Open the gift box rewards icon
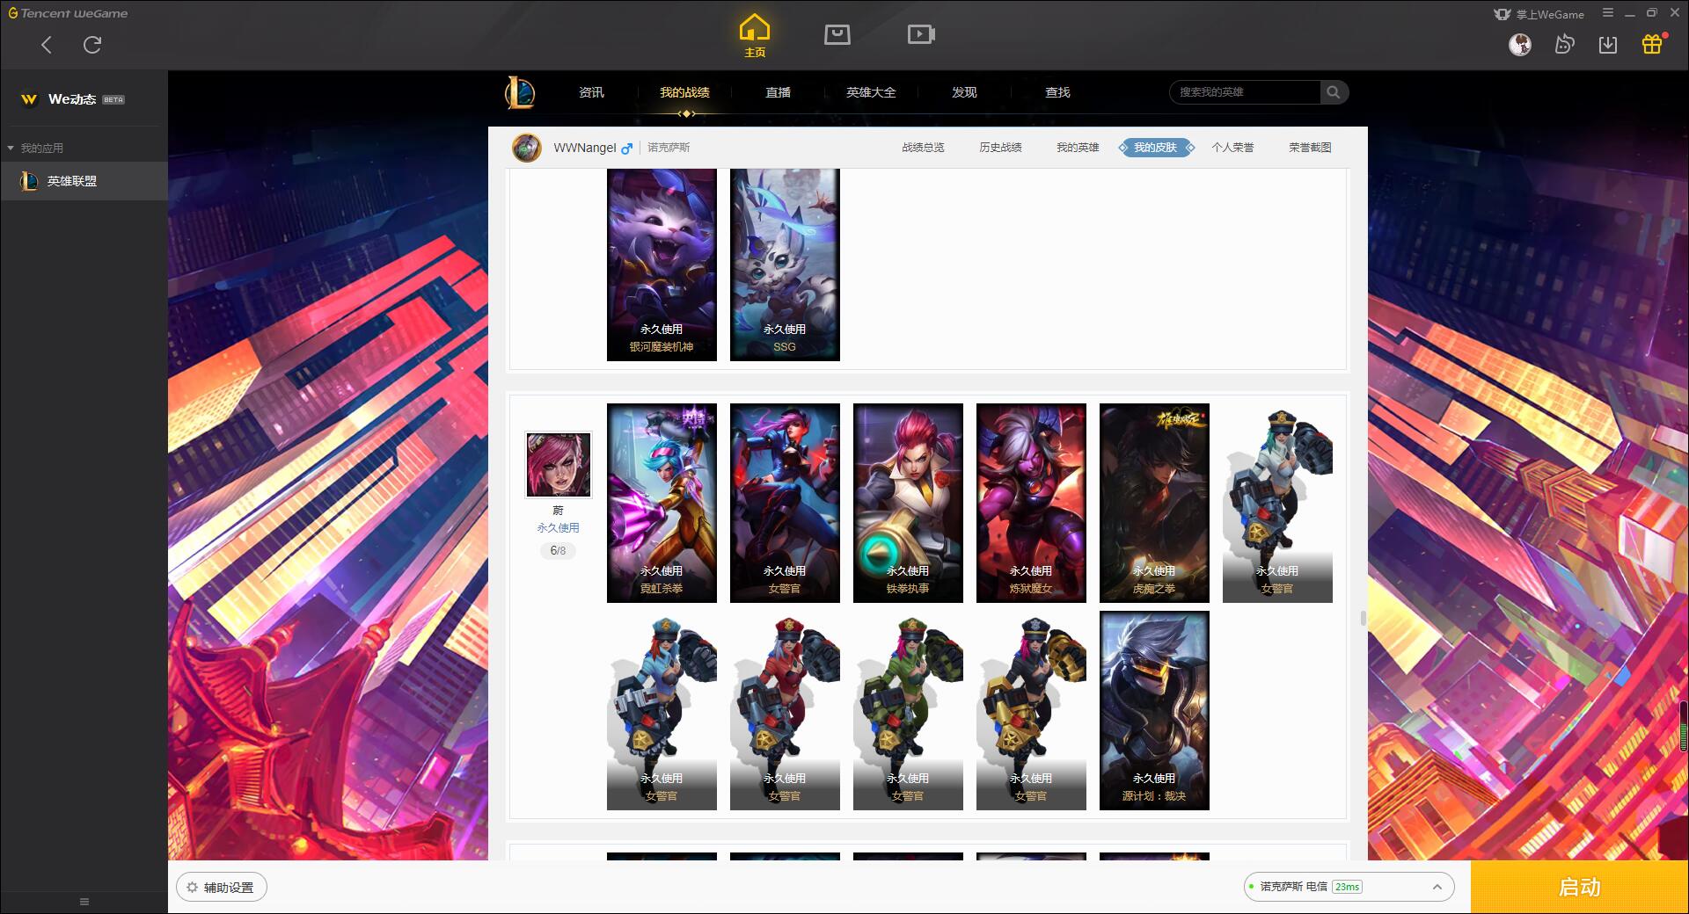The image size is (1689, 914). pyautogui.click(x=1652, y=44)
